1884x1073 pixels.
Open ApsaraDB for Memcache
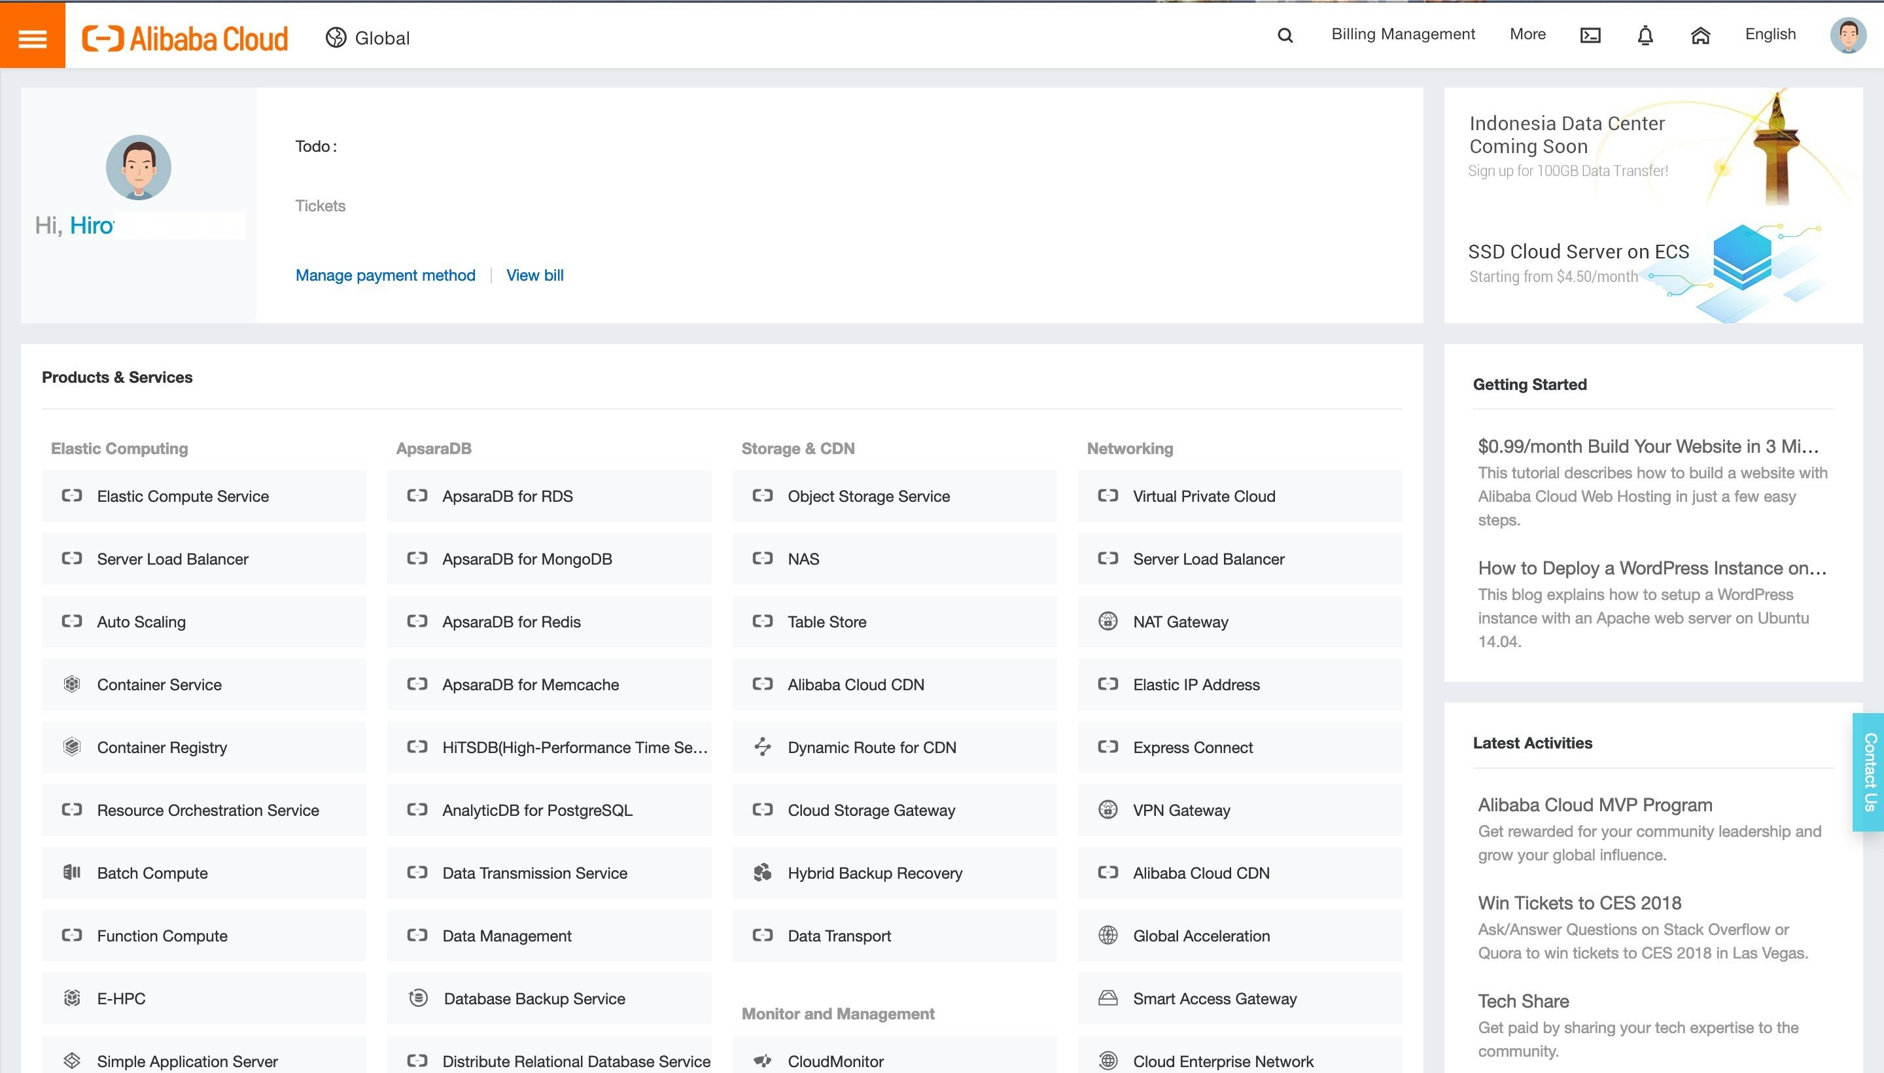click(x=549, y=684)
